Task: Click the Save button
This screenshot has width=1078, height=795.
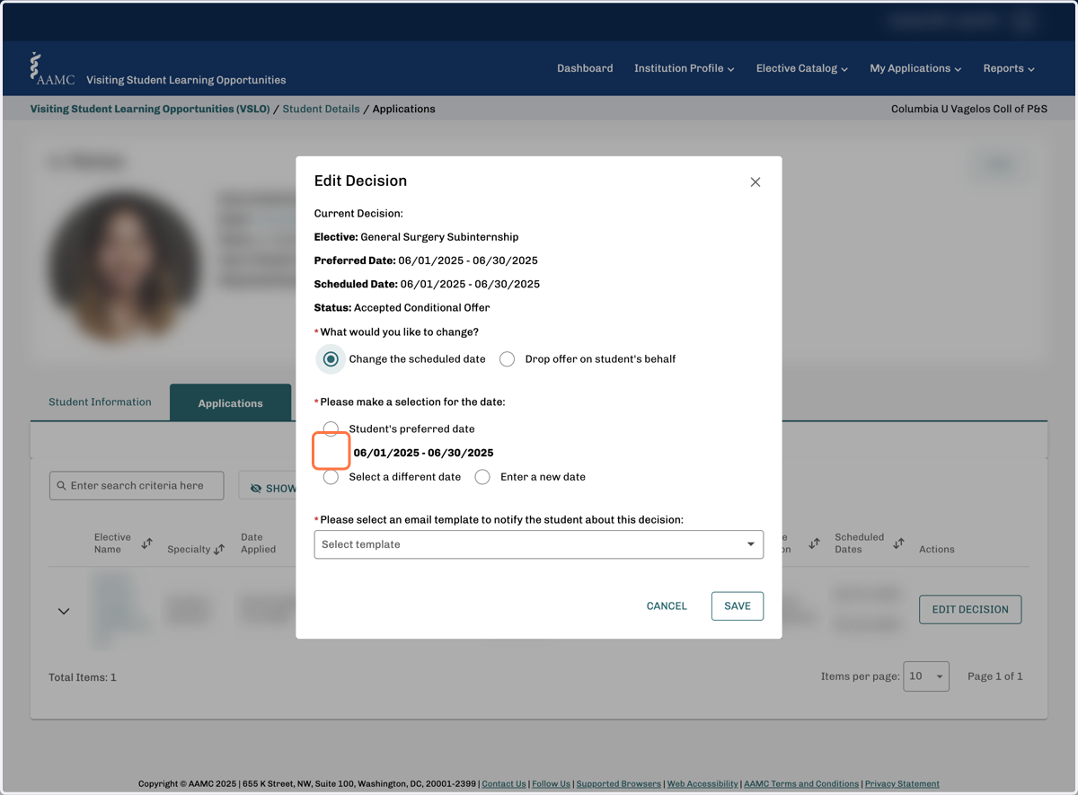Action: pyautogui.click(x=738, y=606)
